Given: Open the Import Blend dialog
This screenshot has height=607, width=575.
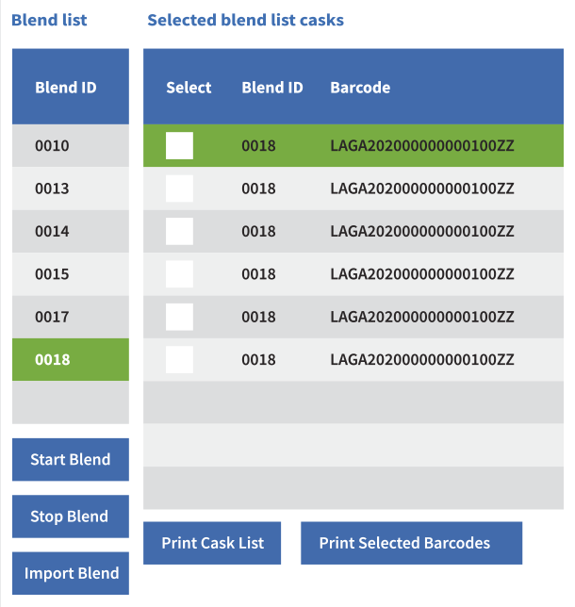Looking at the screenshot, I should [x=71, y=573].
